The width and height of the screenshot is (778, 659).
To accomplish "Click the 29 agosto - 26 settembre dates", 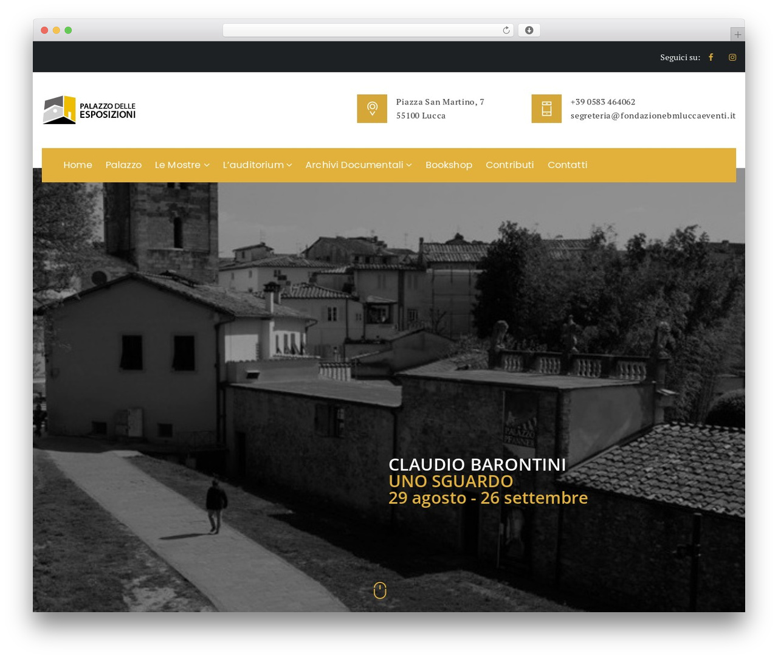I will pyautogui.click(x=488, y=497).
